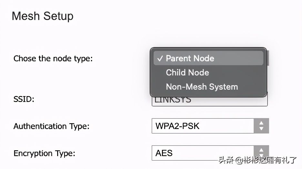Screen dimensions: 302x169
Task: Click the gray stepper box beside AES
Action: [261, 153]
